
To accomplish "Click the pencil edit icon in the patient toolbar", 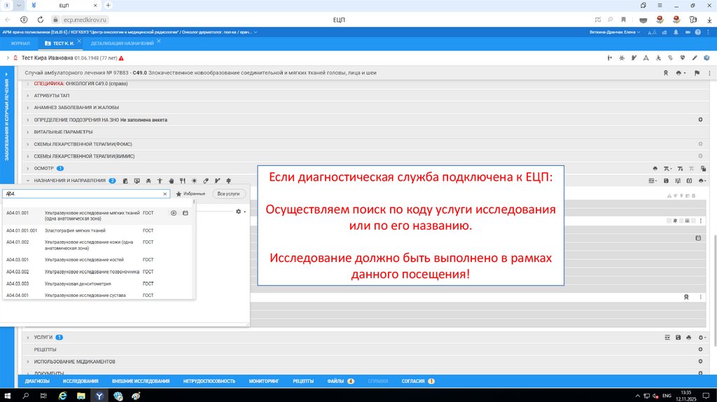I will pos(695,58).
